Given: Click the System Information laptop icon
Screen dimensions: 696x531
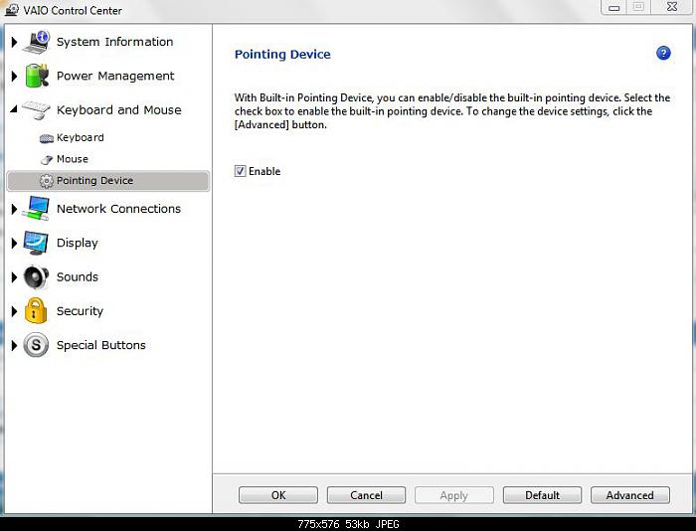Looking at the screenshot, I should pos(37,42).
